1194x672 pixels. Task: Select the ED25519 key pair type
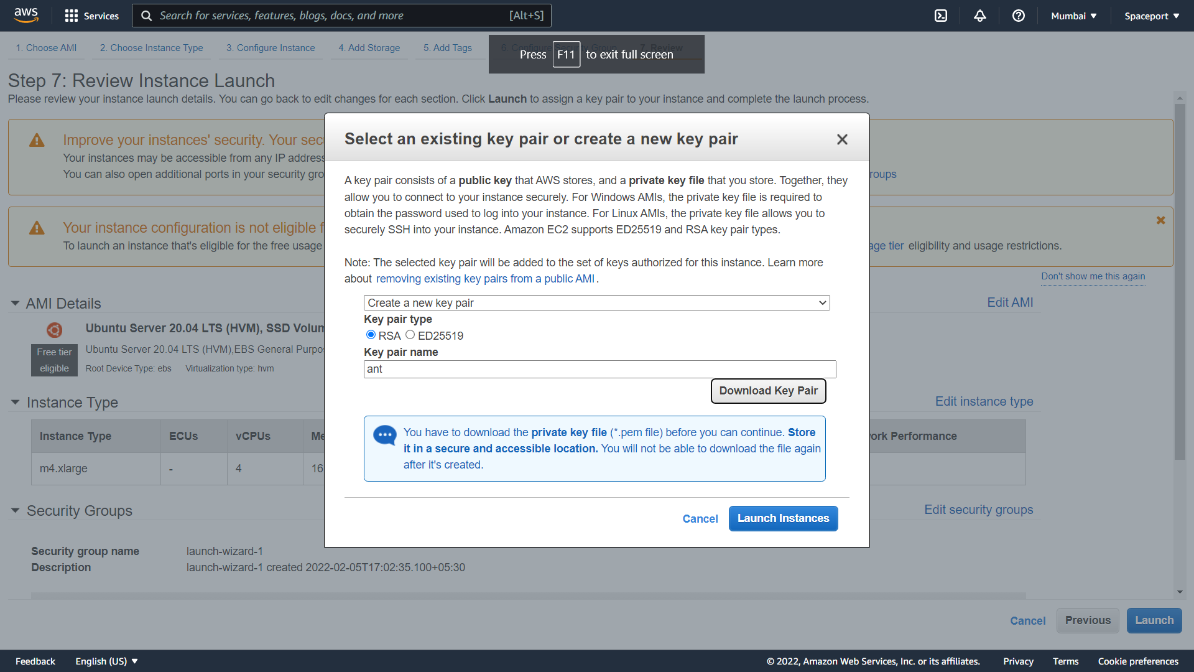tap(410, 335)
